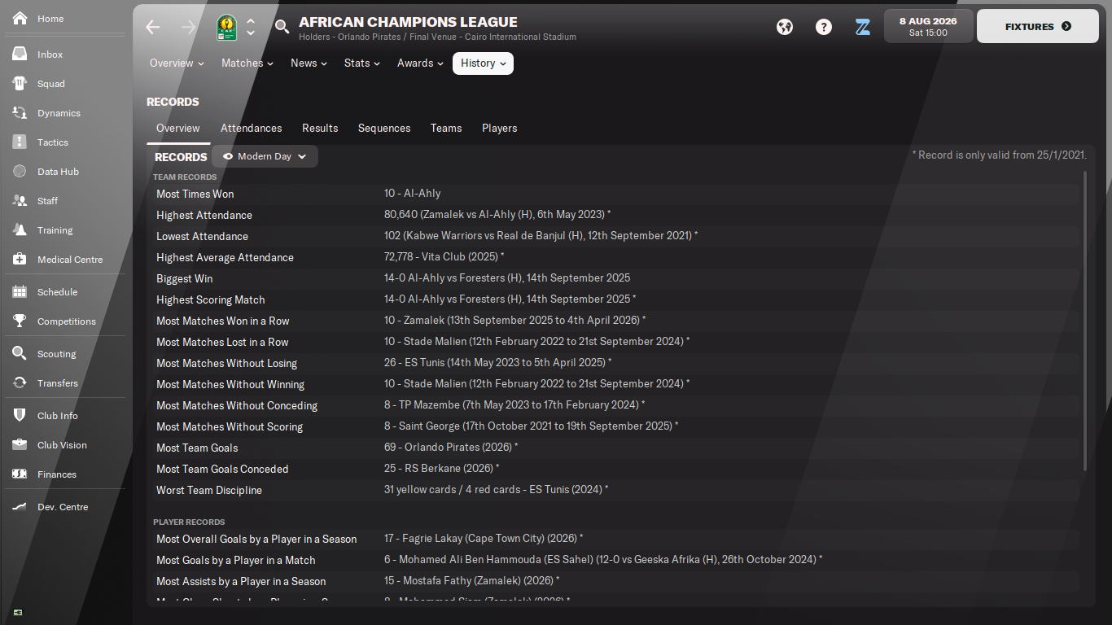Expand the Awards menu dropdown
This screenshot has height=625, width=1112.
coord(420,63)
